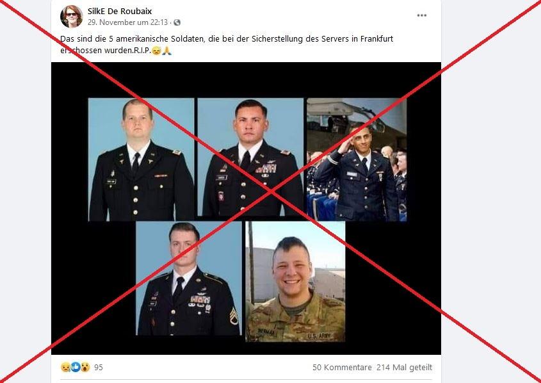Click the saluting soldier photo

point(357,159)
